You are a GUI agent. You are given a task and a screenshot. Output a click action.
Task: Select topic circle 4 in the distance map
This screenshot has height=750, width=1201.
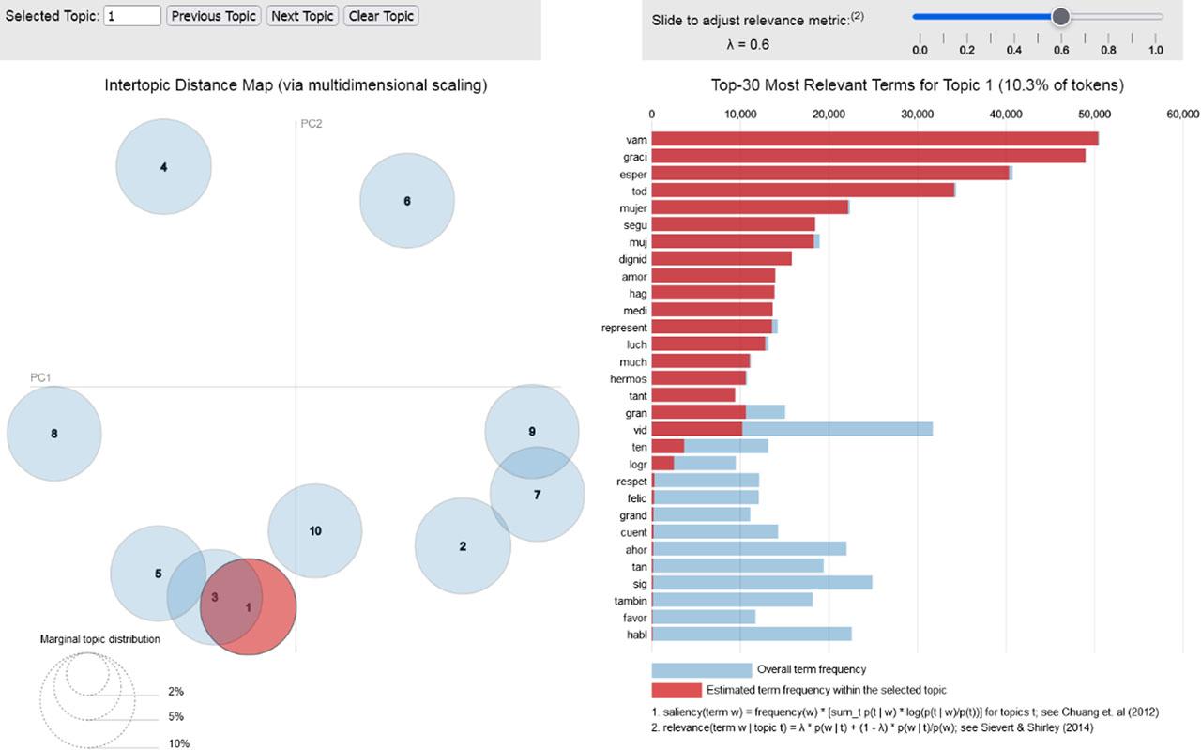pyautogui.click(x=162, y=166)
